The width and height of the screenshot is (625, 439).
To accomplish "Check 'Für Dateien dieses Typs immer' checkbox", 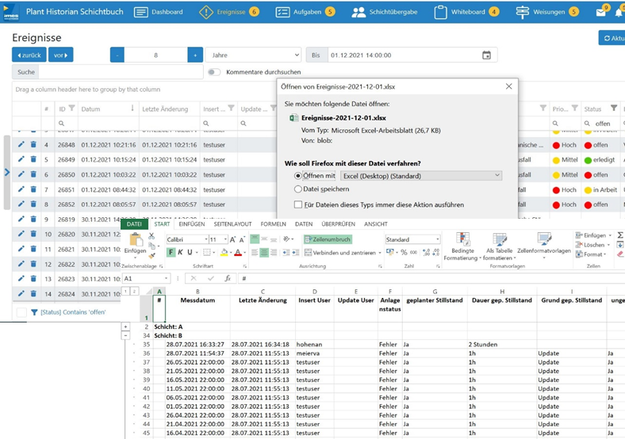I will click(x=297, y=204).
